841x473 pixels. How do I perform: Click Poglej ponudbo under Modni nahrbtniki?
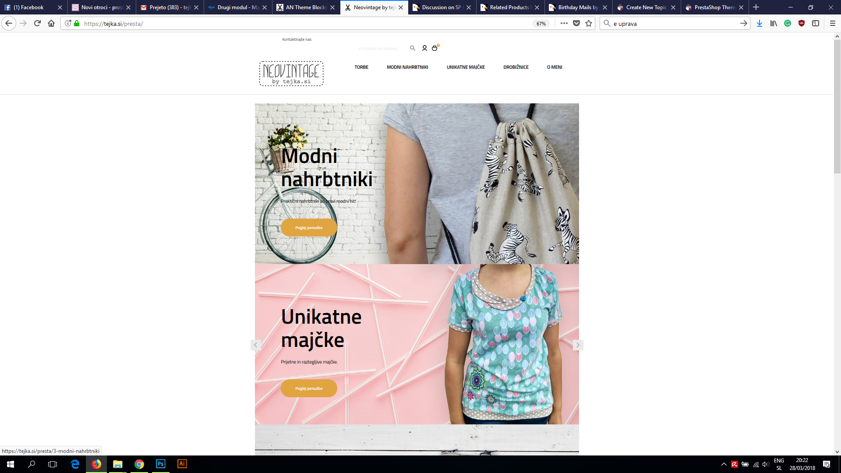[x=309, y=228]
